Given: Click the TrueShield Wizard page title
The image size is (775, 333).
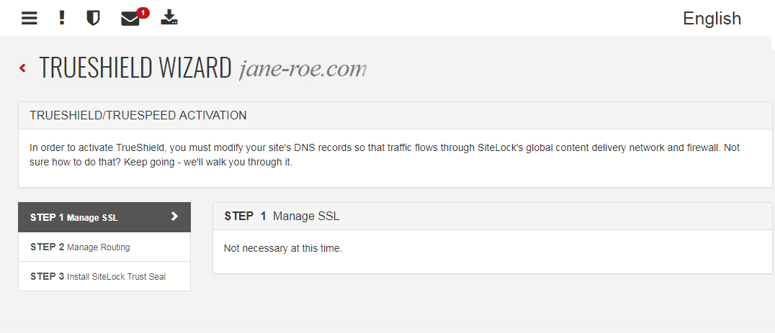Looking at the screenshot, I should point(135,68).
